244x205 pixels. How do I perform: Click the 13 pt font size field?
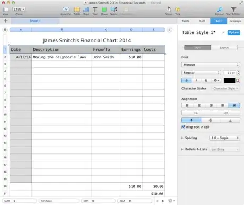coord(230,73)
